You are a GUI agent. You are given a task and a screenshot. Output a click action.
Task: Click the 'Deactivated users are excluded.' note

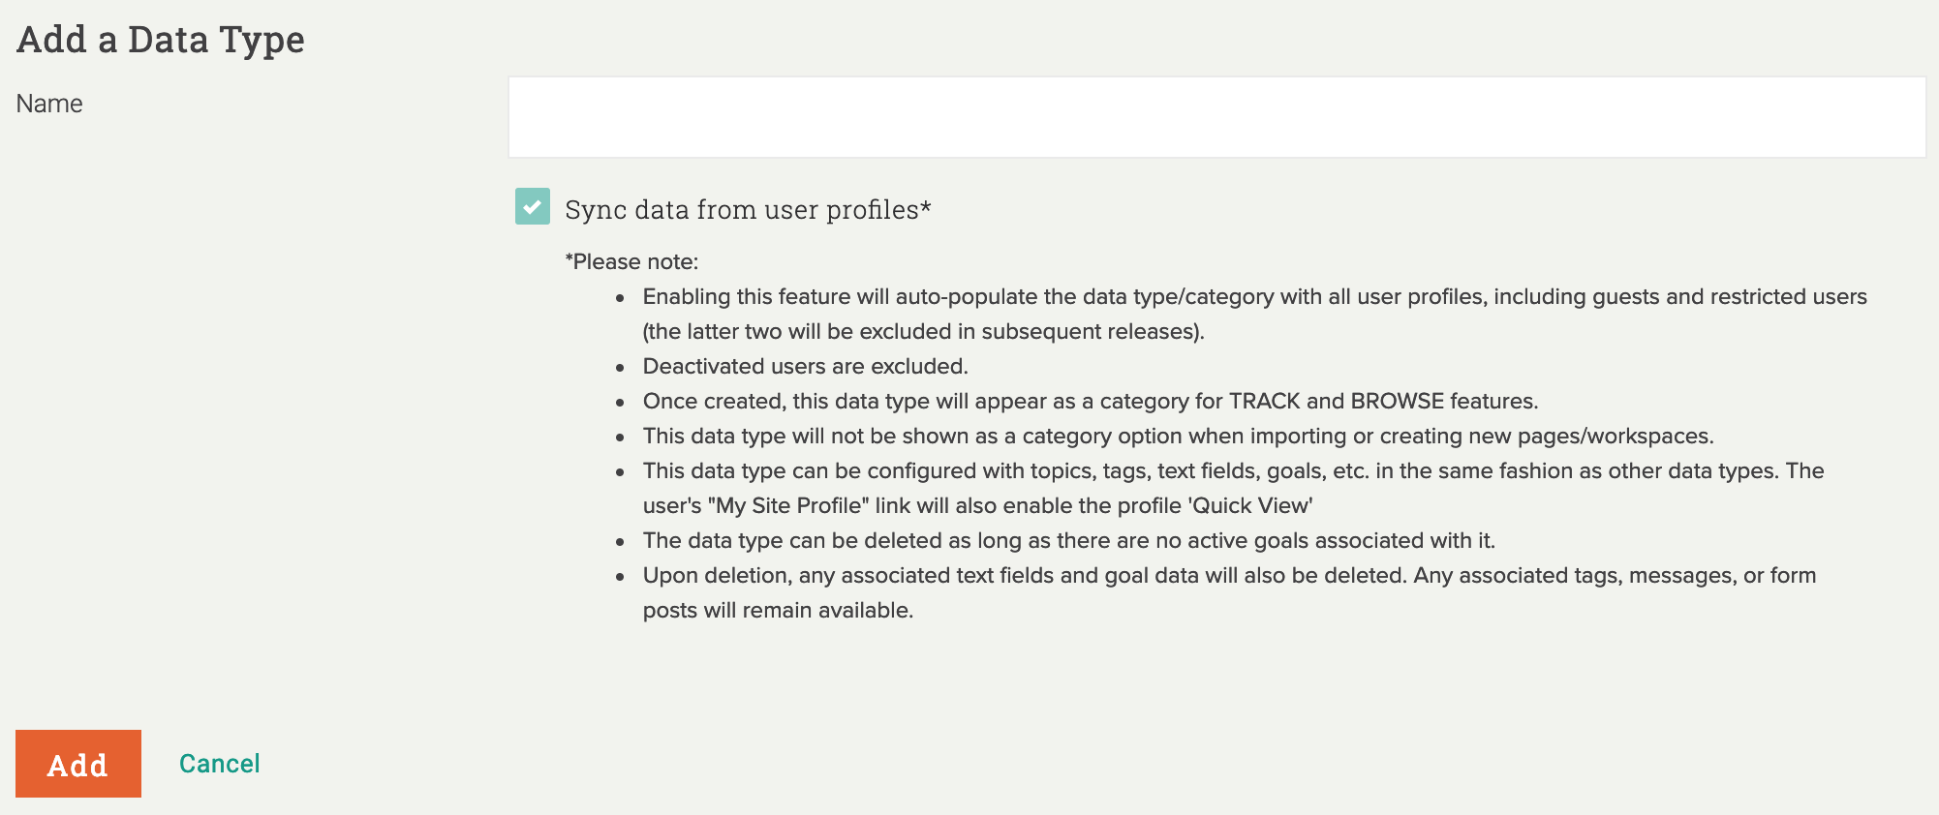click(805, 367)
